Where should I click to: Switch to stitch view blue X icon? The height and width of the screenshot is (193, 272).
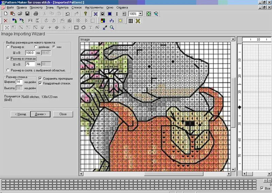pyautogui.click(x=96, y=14)
